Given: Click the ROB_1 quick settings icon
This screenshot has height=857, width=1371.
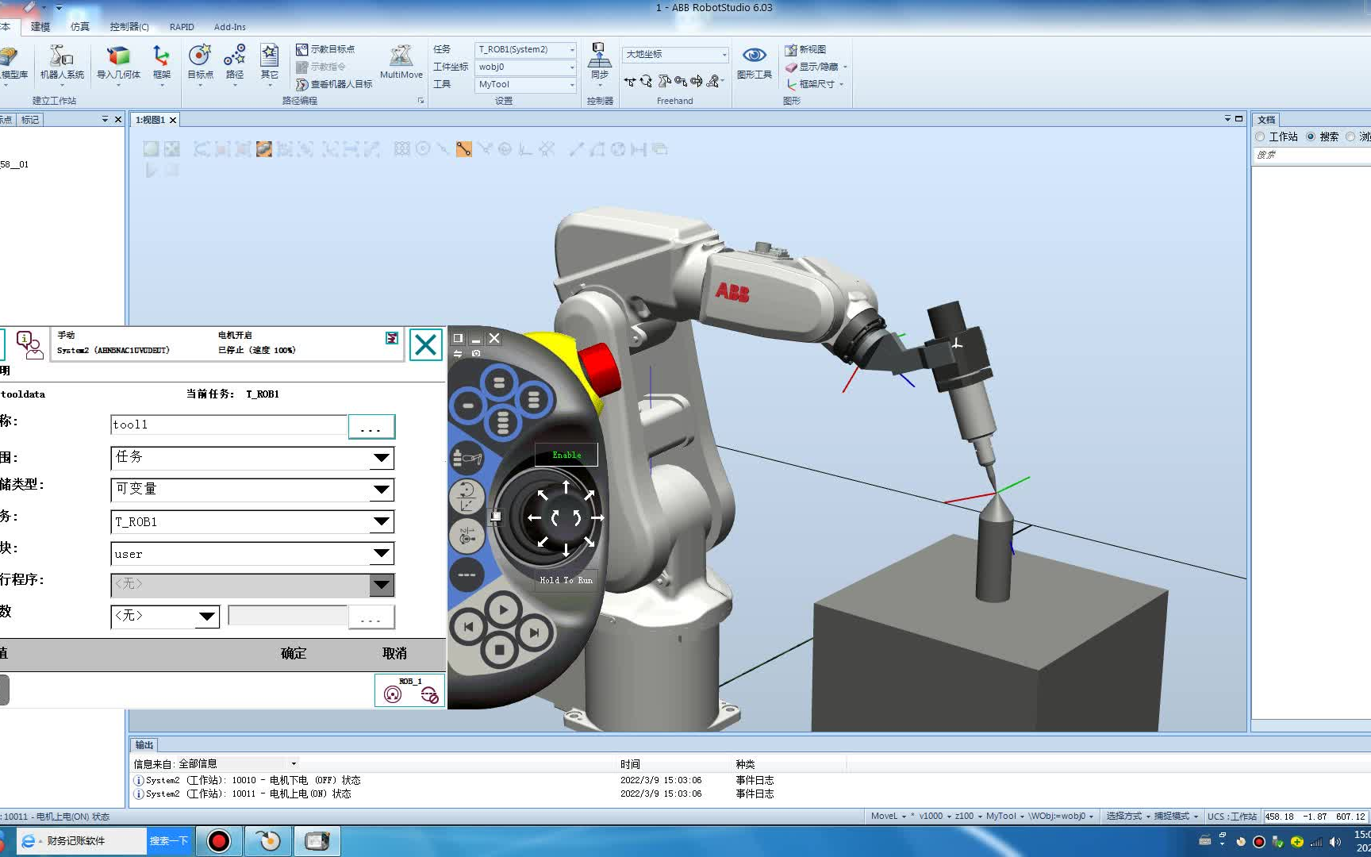Looking at the screenshot, I should 409,691.
